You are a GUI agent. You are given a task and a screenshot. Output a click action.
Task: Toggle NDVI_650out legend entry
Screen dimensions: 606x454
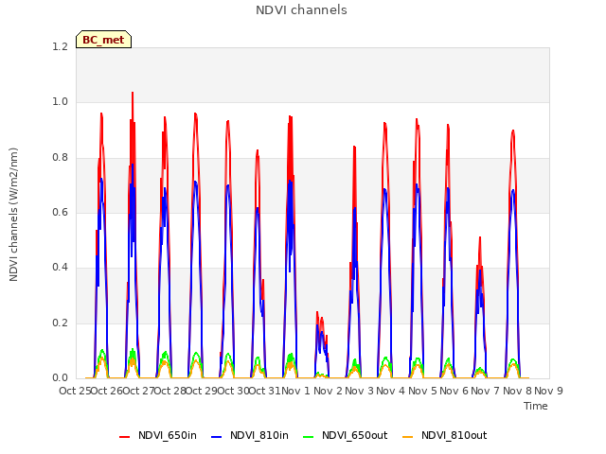345,436
